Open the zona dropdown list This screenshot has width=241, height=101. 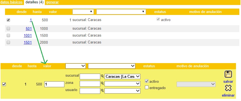tap(122, 84)
